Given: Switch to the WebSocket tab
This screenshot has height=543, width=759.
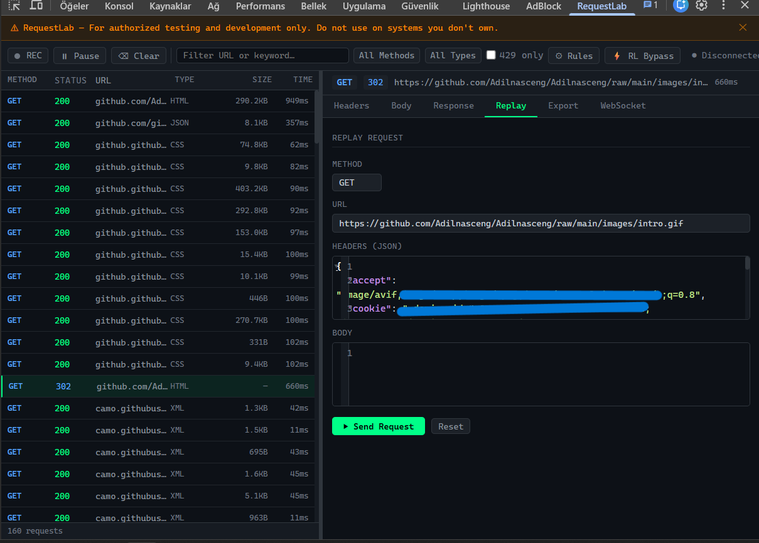Looking at the screenshot, I should (x=622, y=105).
